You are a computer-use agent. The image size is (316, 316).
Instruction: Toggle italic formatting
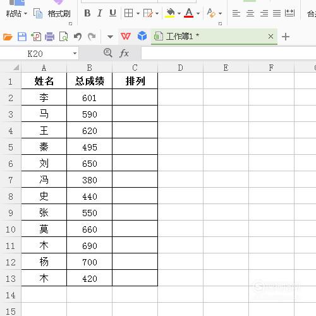click(x=100, y=13)
